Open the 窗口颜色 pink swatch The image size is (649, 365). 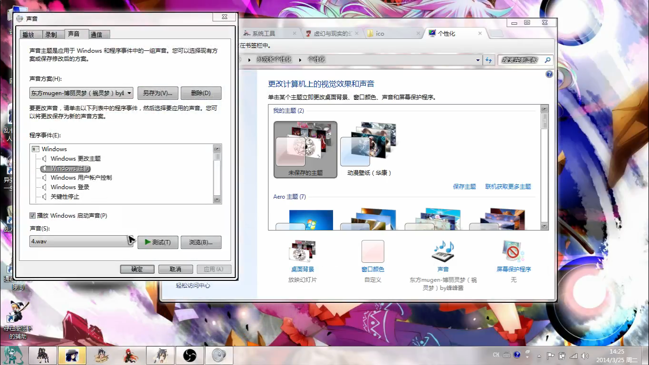(x=373, y=251)
